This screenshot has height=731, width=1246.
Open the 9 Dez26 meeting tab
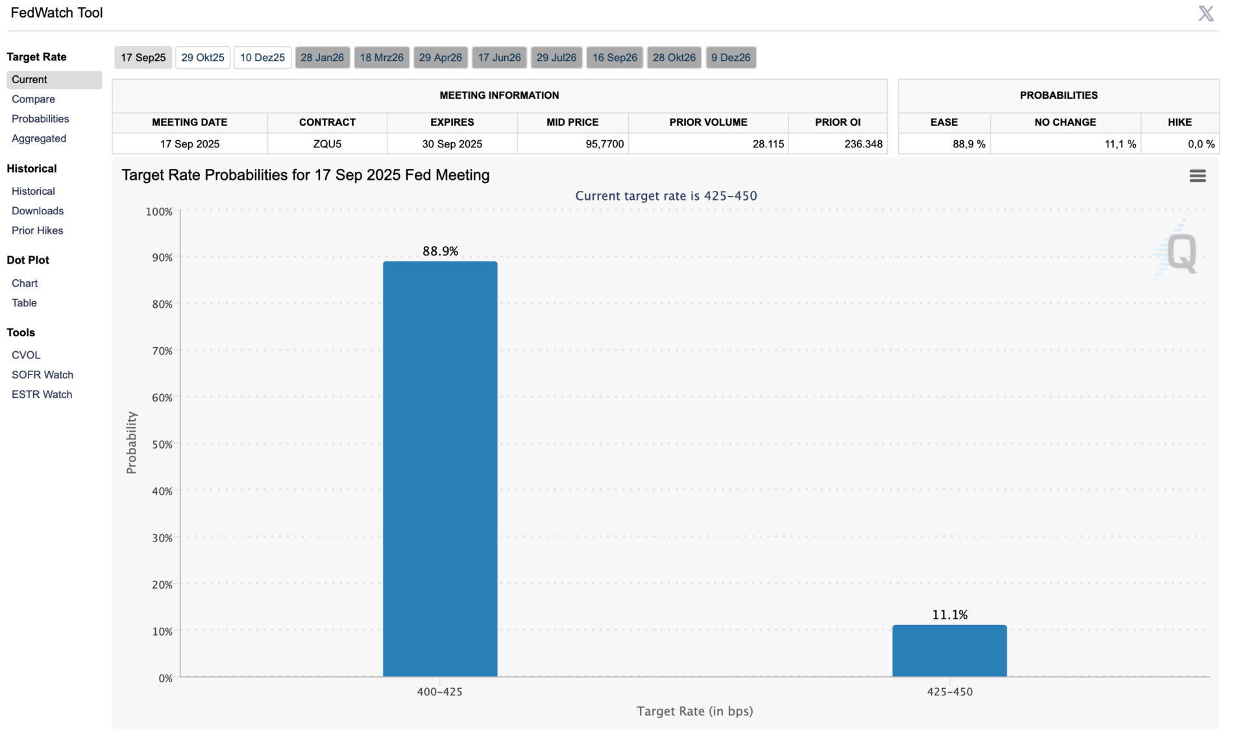point(731,57)
